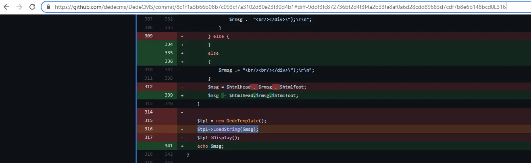Viewport: 531px width, 163px height.
Task: Click unchanged line number 342
Action: coord(169,155)
